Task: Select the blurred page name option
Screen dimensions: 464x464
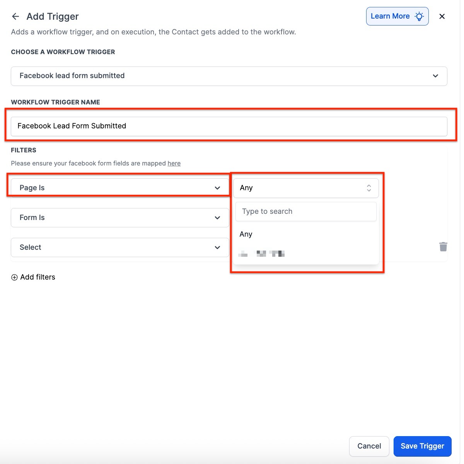Action: click(262, 254)
